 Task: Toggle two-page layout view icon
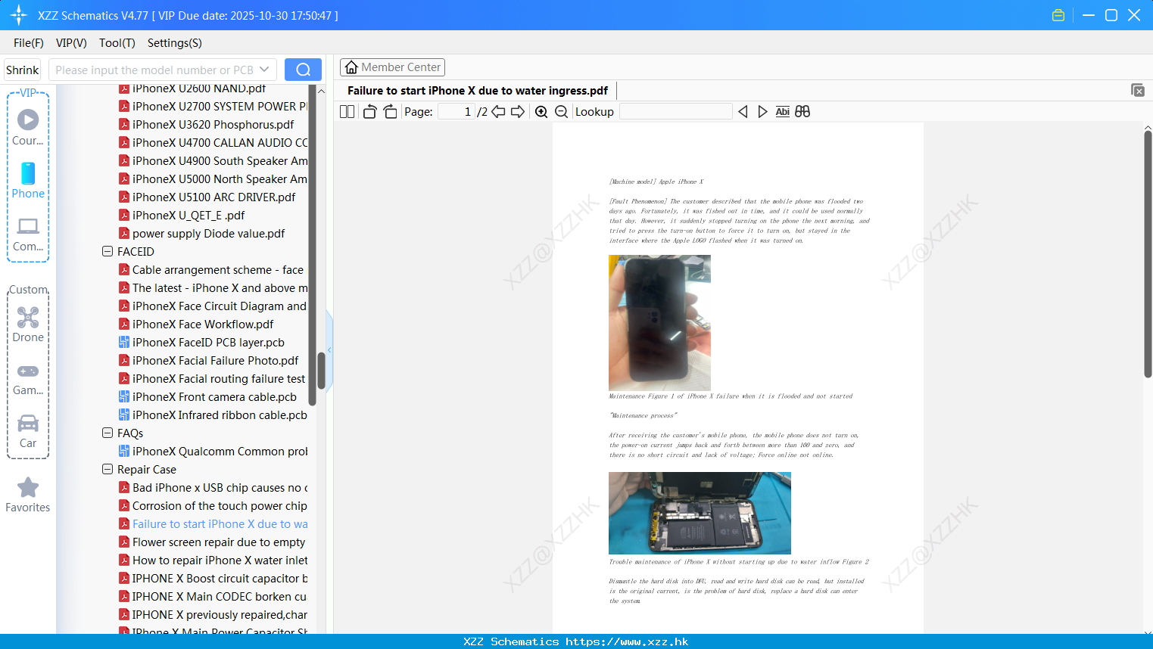347,112
